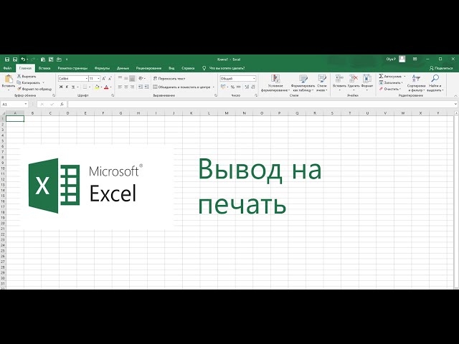The height and width of the screenshot is (344, 459).
Task: Click the red font color A icon
Action: tap(106, 87)
